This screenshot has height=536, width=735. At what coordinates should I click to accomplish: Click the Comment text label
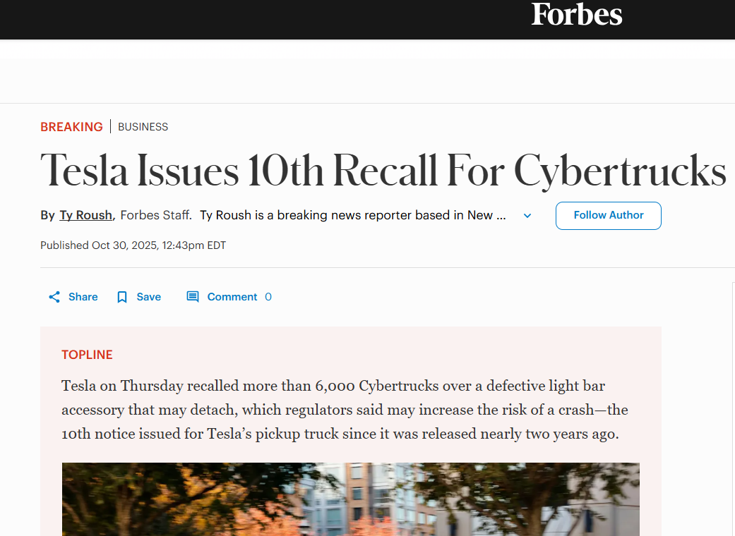(x=232, y=297)
